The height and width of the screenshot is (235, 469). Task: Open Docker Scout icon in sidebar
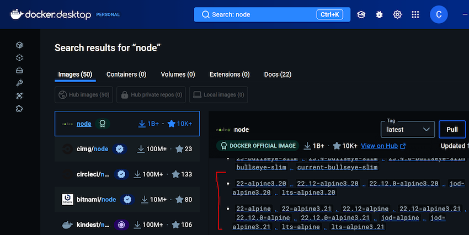pos(19,95)
